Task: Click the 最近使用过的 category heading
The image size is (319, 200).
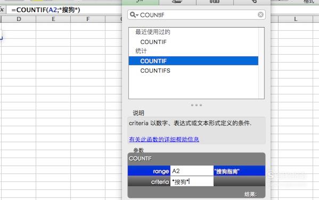Action: point(153,32)
